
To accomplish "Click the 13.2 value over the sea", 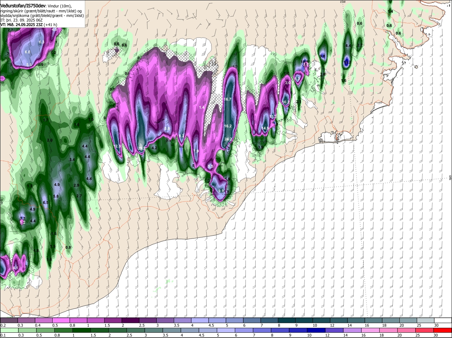I will [x=347, y=62].
